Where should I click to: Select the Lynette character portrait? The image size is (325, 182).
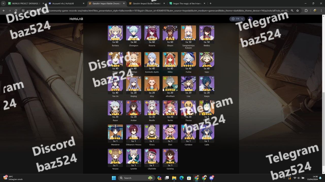134,158
